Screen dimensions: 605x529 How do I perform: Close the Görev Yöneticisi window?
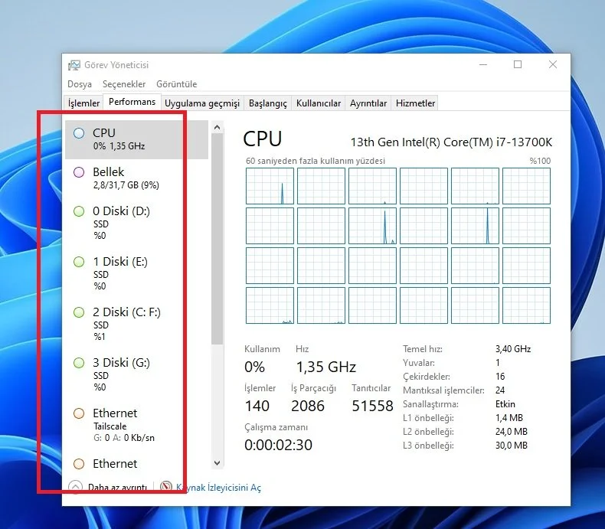click(552, 64)
